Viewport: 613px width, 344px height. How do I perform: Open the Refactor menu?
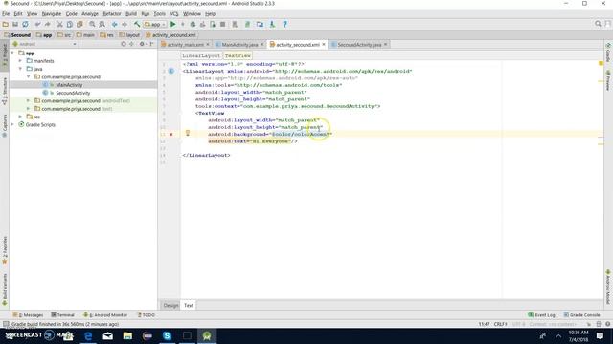pos(112,14)
